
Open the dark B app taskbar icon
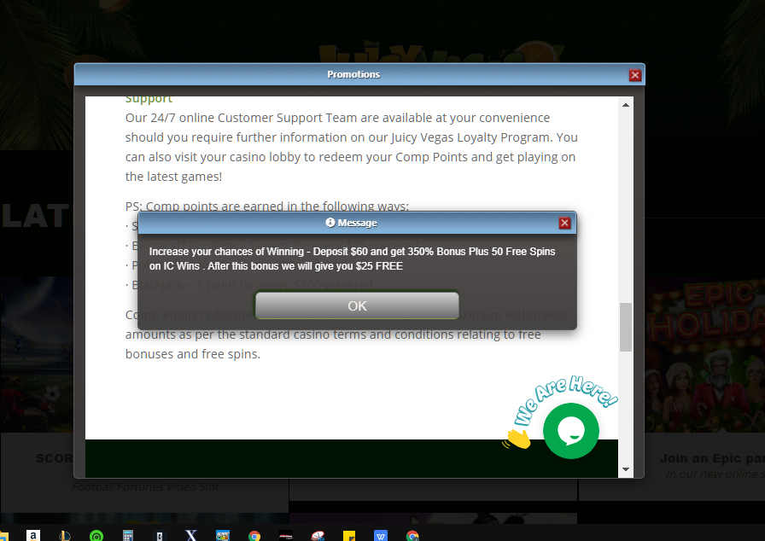coord(160,536)
